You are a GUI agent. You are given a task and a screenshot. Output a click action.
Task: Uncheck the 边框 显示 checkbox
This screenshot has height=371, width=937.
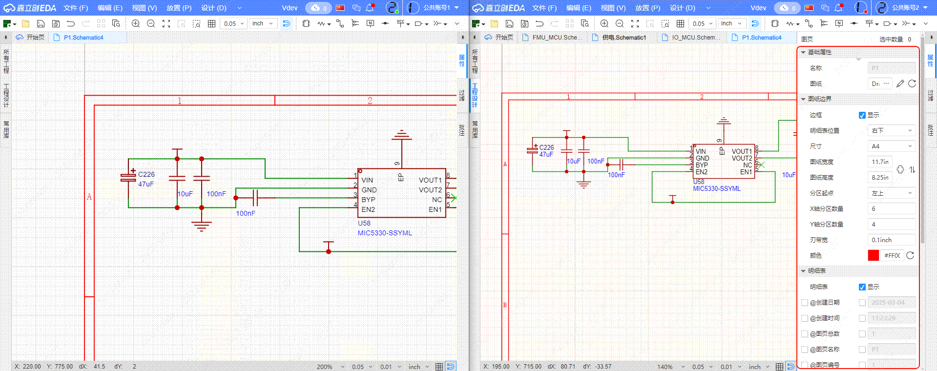coord(862,115)
